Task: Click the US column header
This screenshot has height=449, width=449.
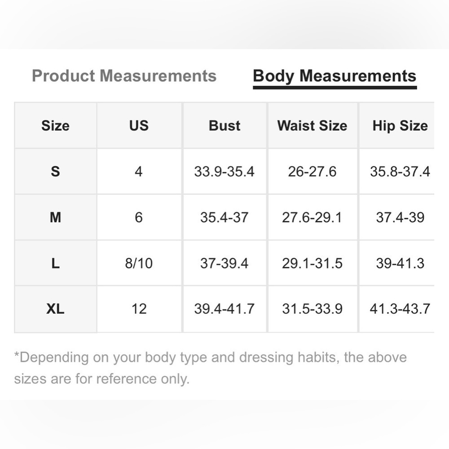Action: pos(139,126)
